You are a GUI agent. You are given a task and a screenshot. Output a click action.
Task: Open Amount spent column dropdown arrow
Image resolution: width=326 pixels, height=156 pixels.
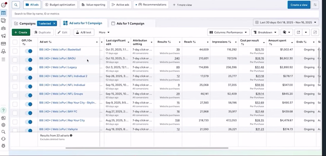(x=292, y=42)
